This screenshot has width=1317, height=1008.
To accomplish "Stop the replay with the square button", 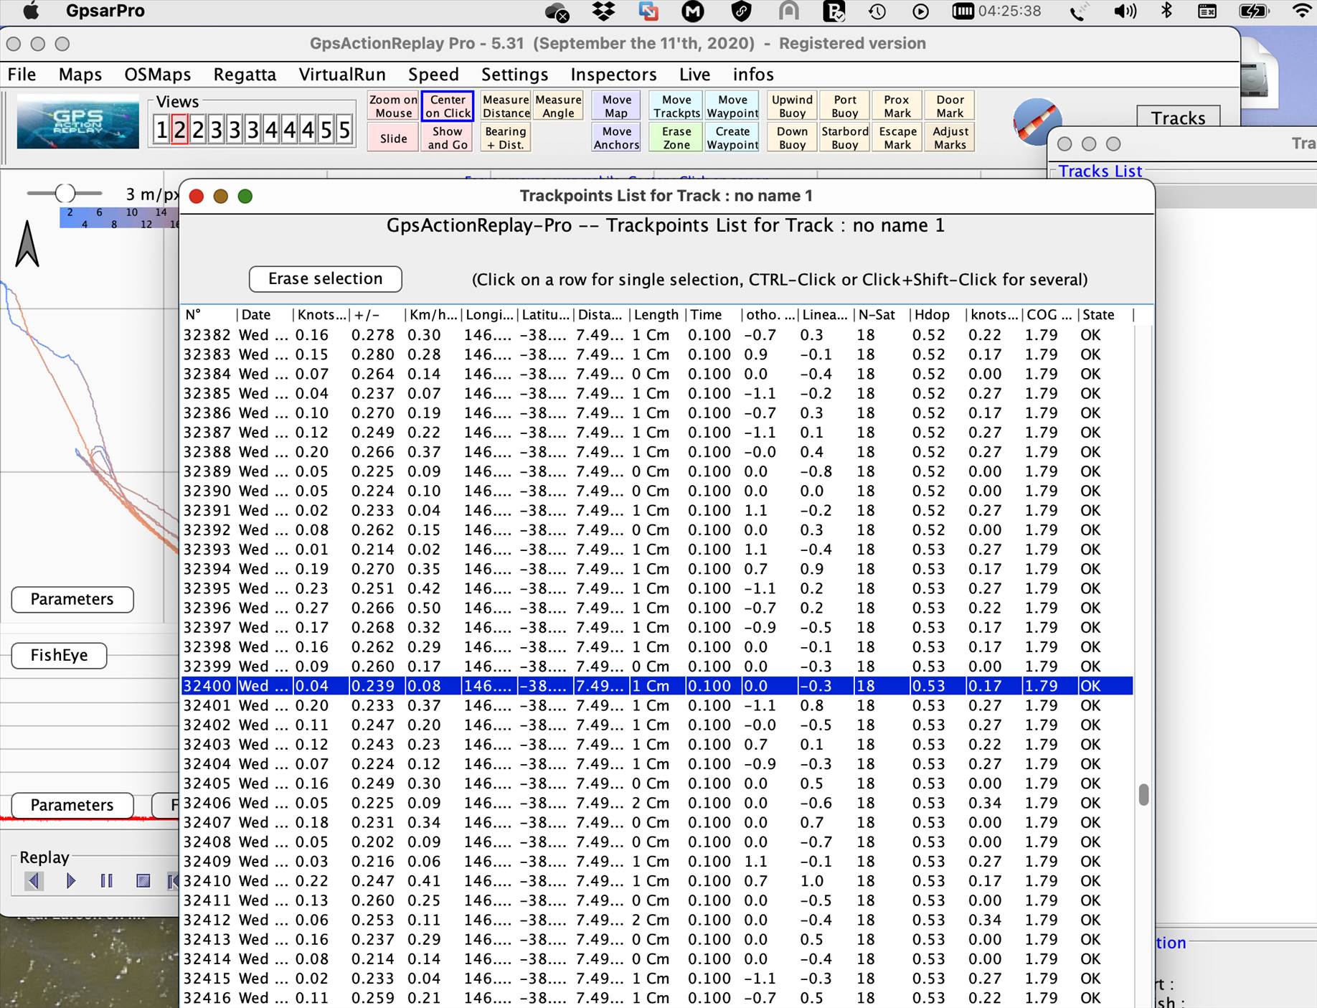I will pos(143,880).
